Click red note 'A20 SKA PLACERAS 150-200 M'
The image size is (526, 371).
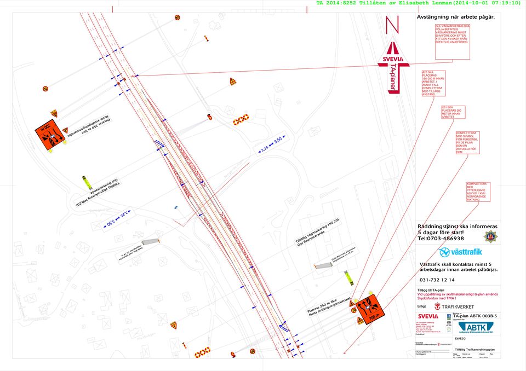pos(434,84)
